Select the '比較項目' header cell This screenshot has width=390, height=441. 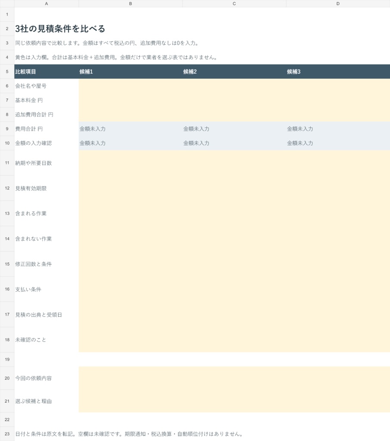(x=47, y=71)
